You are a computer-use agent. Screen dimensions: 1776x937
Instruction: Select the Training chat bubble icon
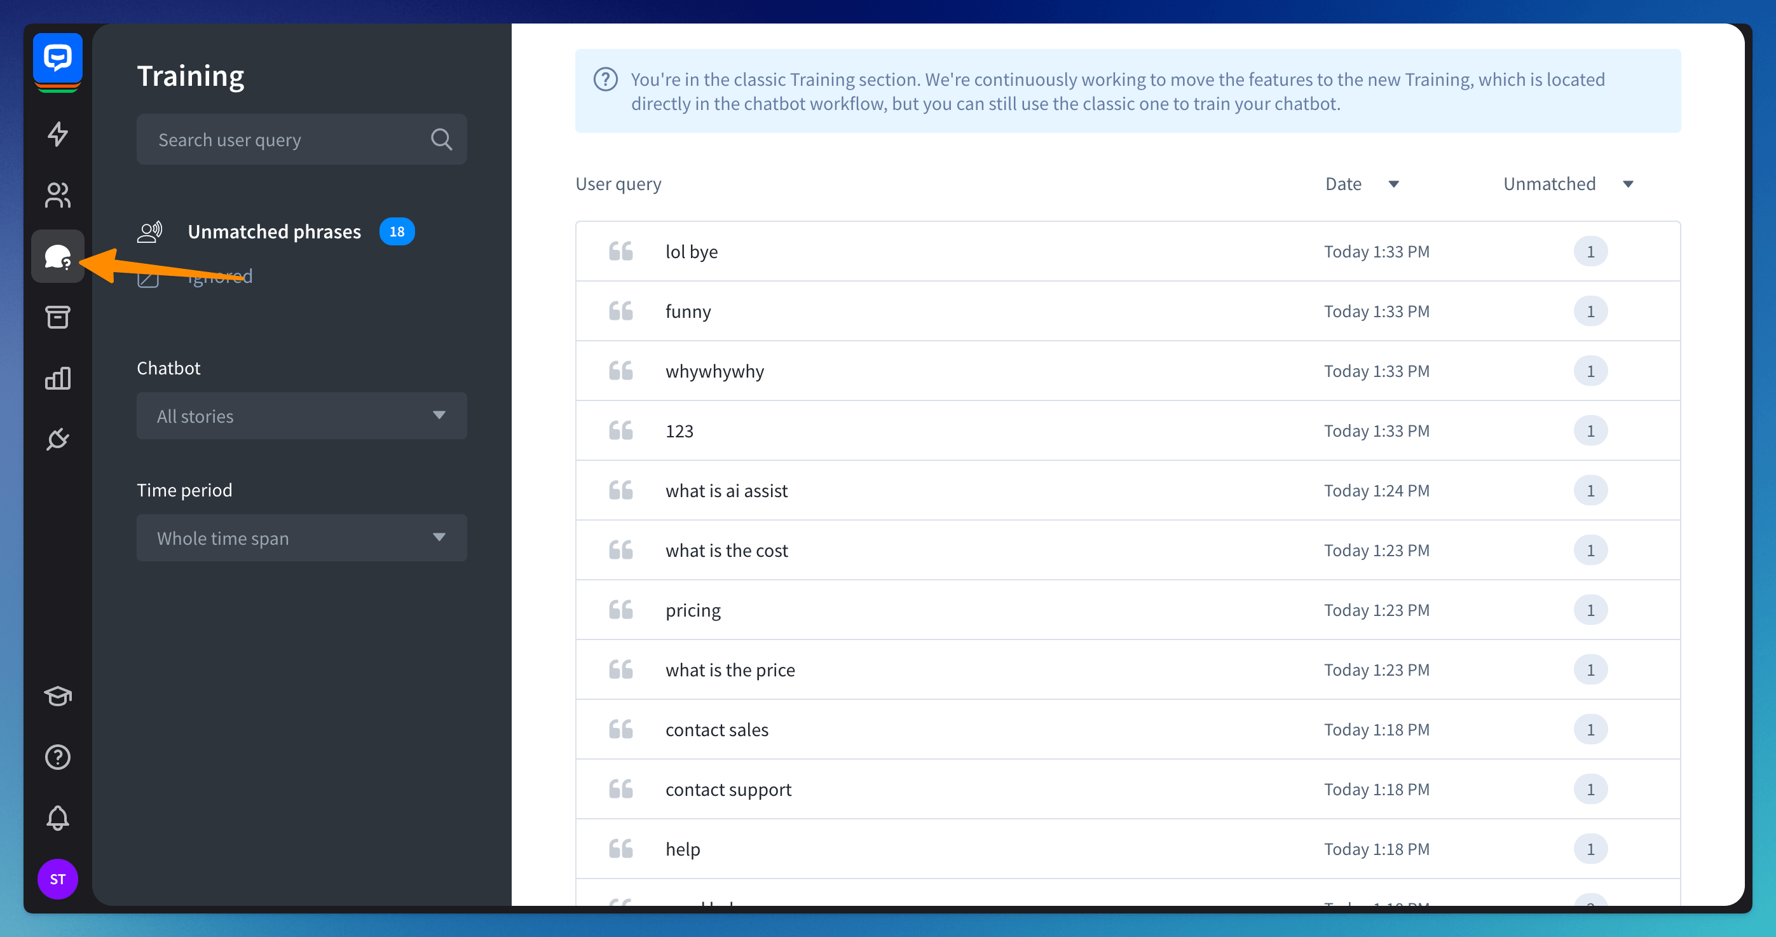coord(58,256)
